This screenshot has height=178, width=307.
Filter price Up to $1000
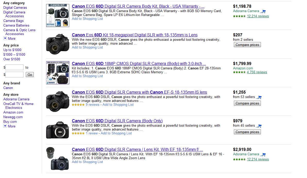click(12, 50)
